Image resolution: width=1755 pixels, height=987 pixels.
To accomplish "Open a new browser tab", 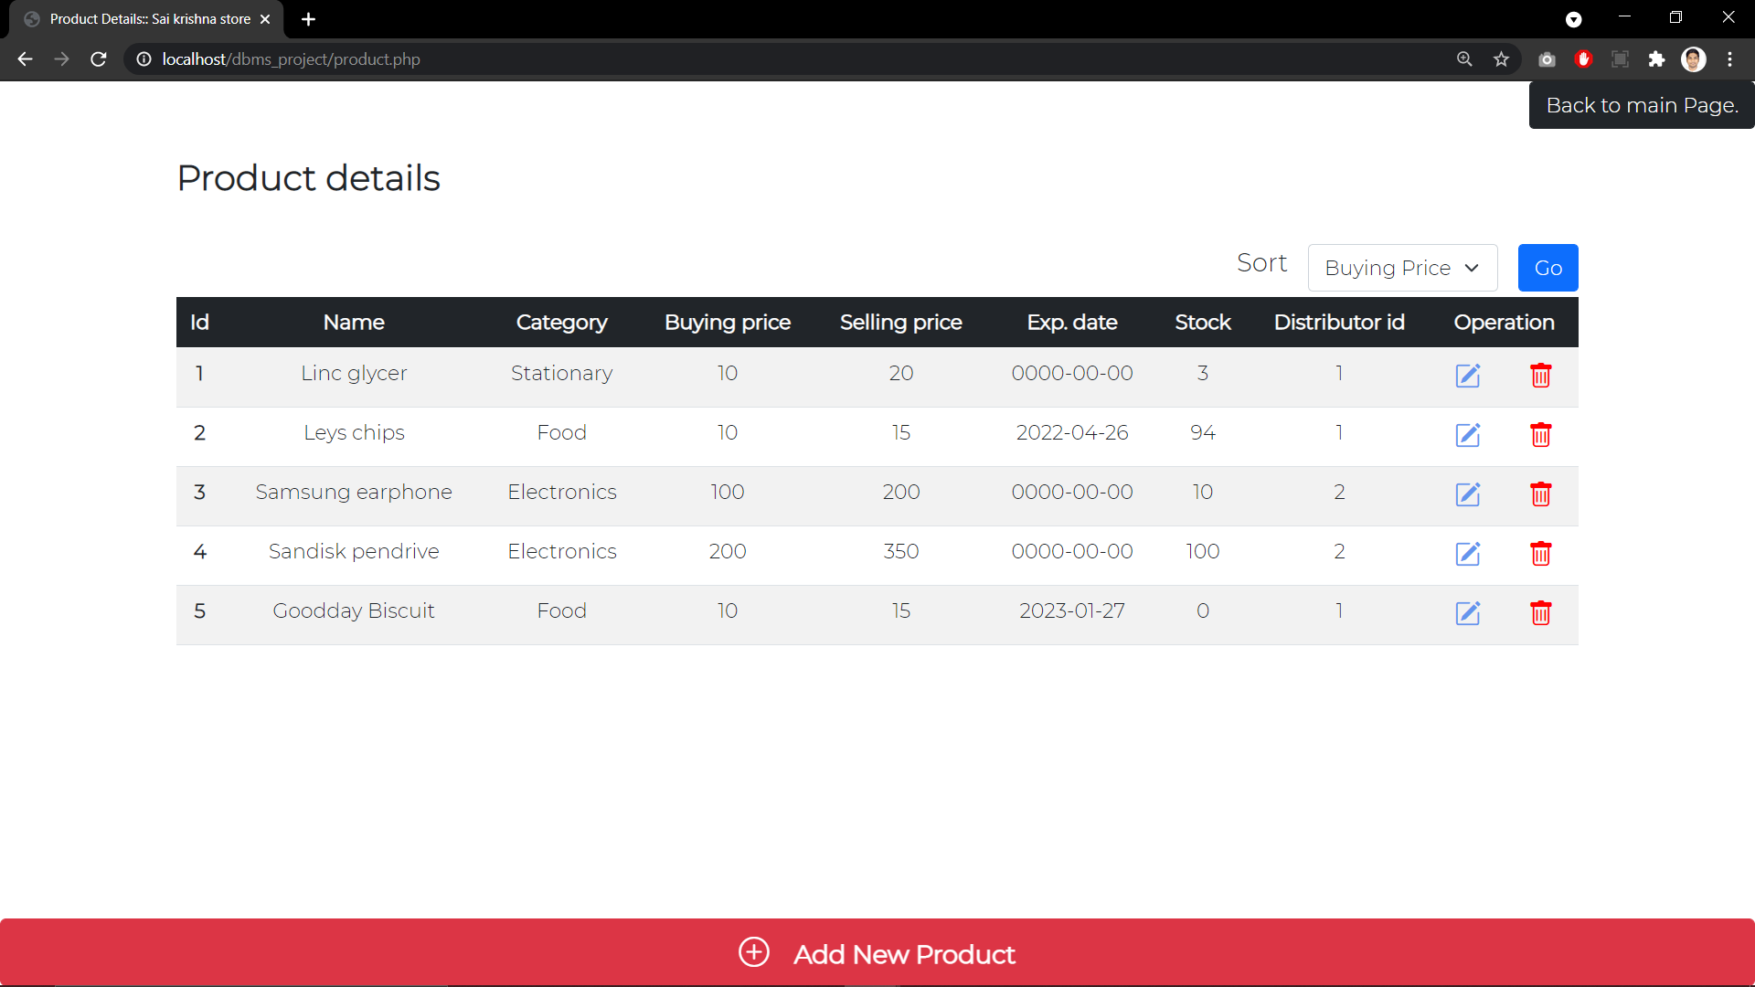I will point(308,18).
